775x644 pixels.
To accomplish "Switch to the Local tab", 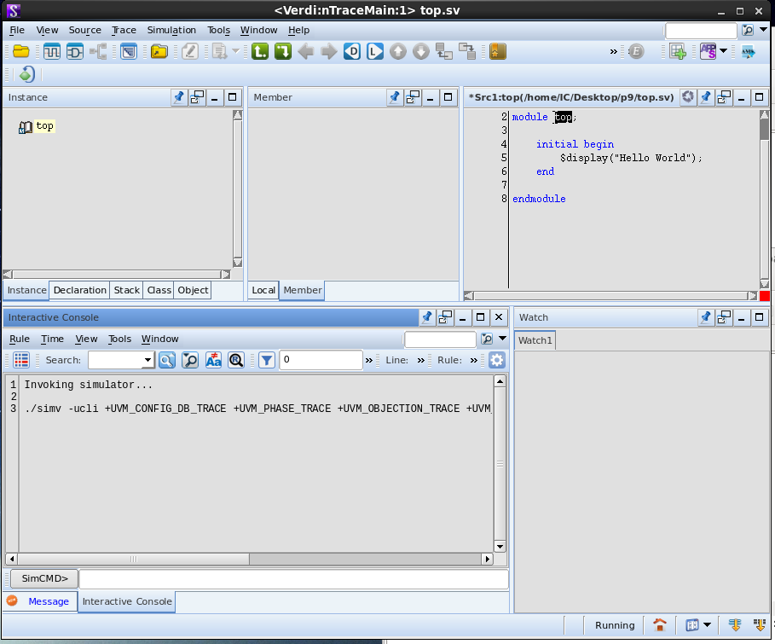I will pos(263,290).
